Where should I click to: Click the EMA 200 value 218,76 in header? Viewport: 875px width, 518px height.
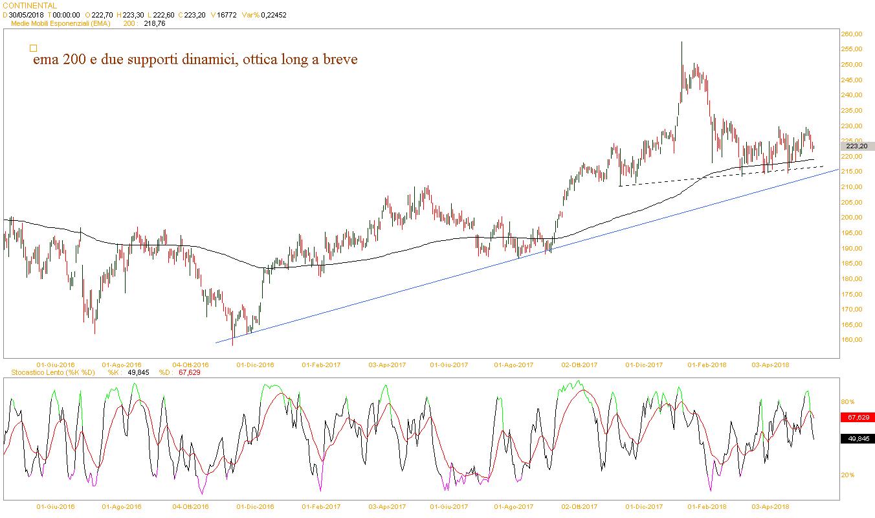click(x=154, y=23)
